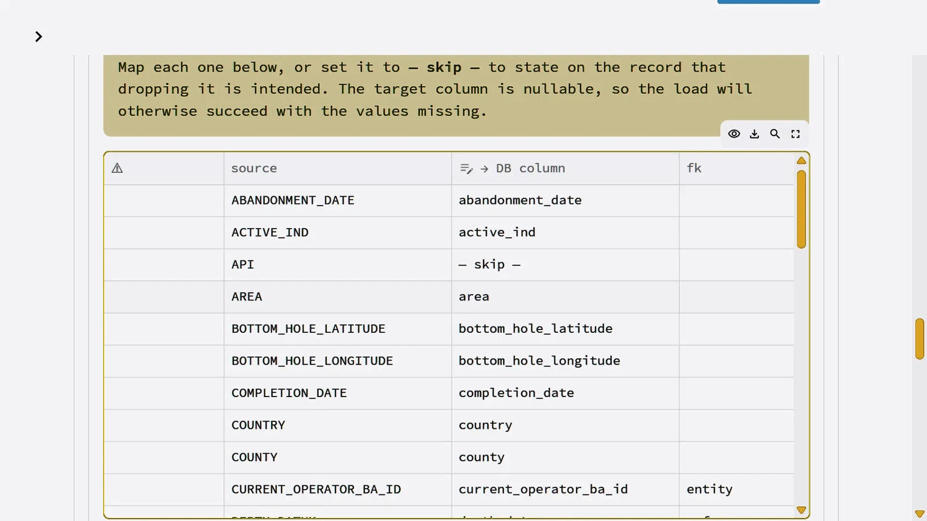This screenshot has height=521, width=927.
Task: Edit the abandonment_date DB column cell
Action: pos(565,200)
